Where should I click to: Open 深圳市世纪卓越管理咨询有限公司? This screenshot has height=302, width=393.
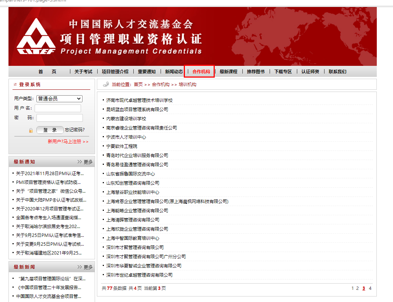tap(139, 275)
